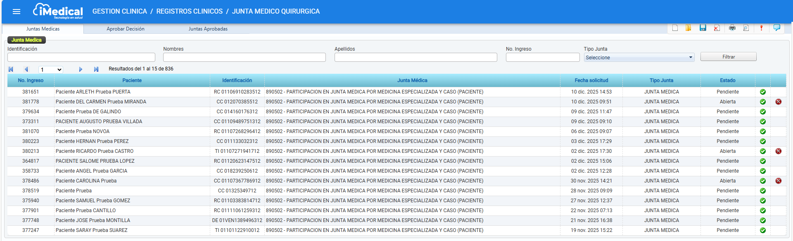Screen dimensions: 793x241
Task: Click the yellow open folder icon
Action: 689,28
